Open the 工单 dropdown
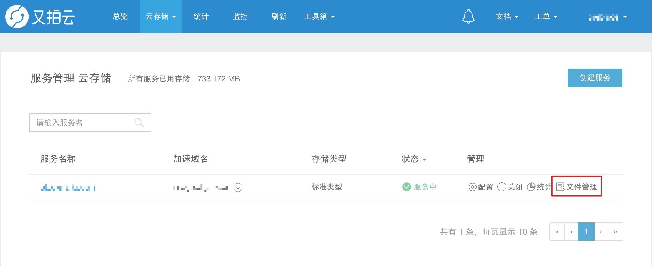This screenshot has width=652, height=266. coord(546,17)
